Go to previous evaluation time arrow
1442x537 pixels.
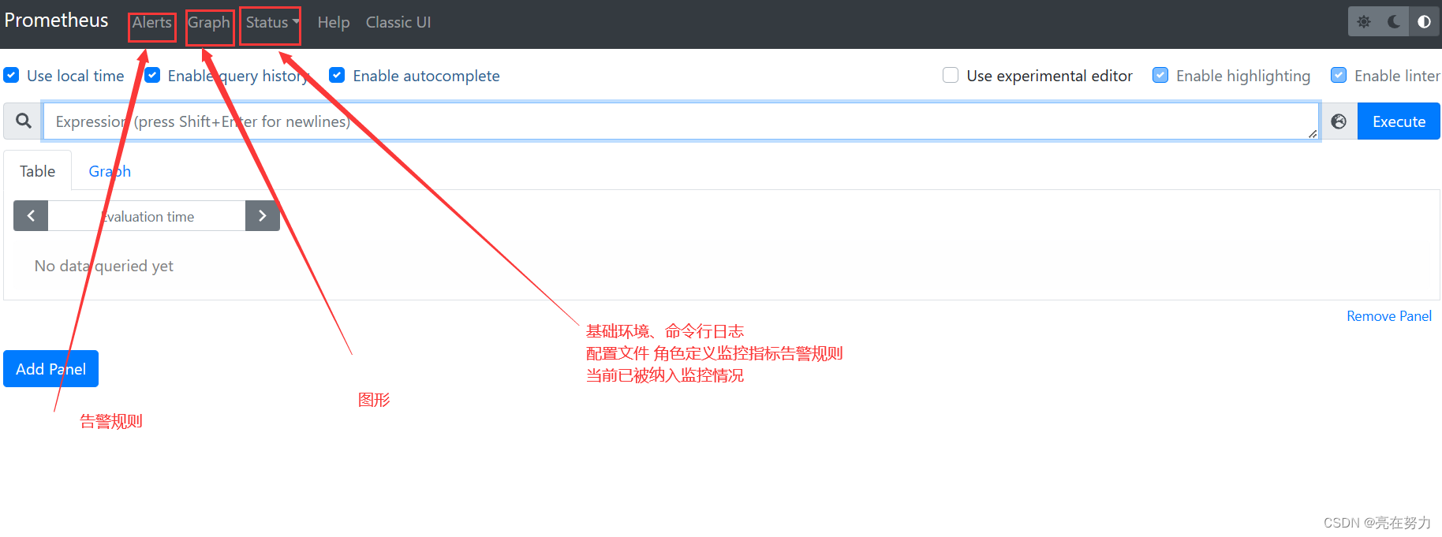31,215
